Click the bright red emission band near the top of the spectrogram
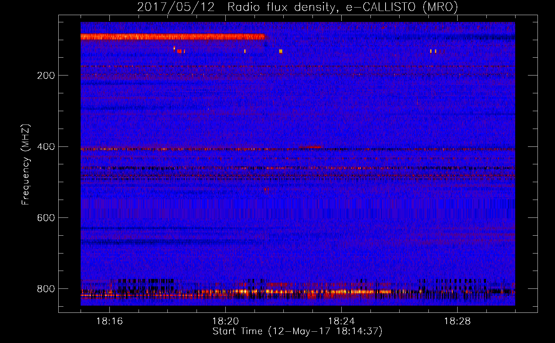 173,37
